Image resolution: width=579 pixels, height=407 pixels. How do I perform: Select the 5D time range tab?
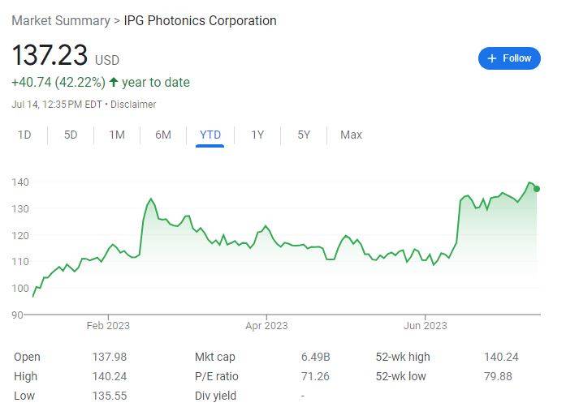[71, 135]
